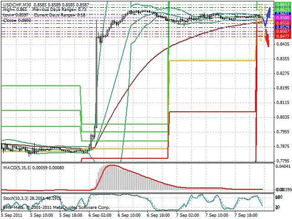The width and height of the screenshot is (292, 219).
Task: Click the MACD(5,35,5) indicator label
Action: pos(17,168)
